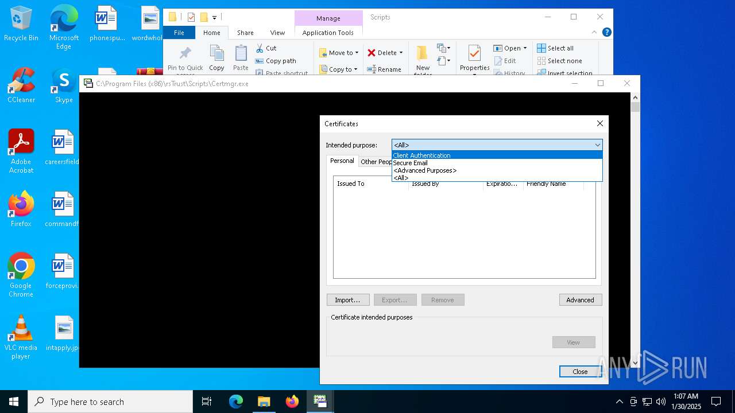Click the new item dropdown icon in ribbon
735x413 pixels.
click(444, 48)
